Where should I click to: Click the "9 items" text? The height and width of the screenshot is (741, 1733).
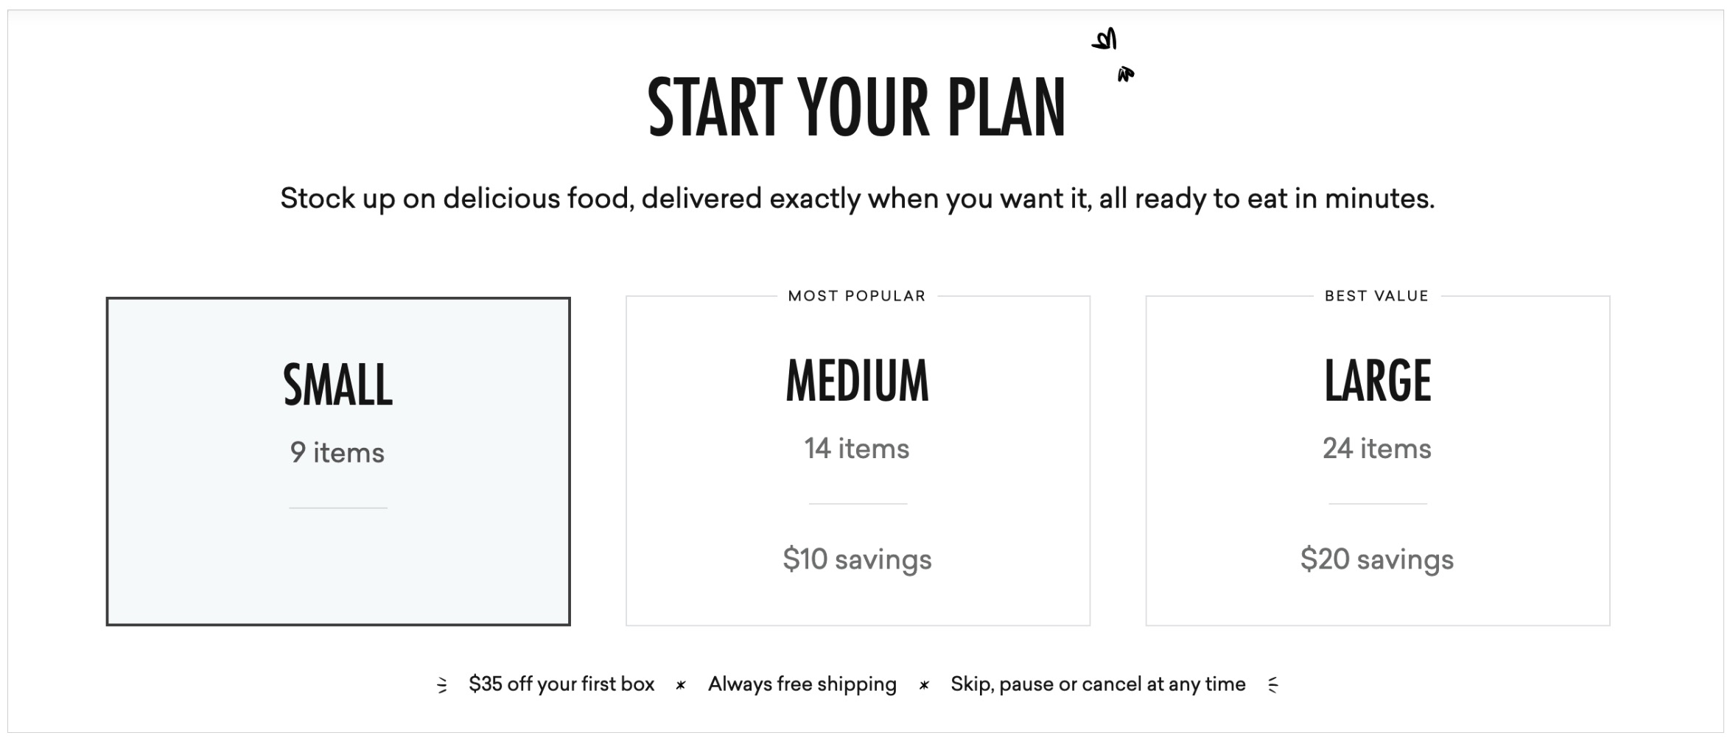click(x=337, y=452)
